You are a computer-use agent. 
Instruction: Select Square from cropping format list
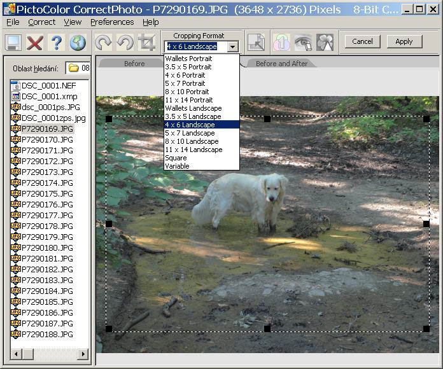176,158
